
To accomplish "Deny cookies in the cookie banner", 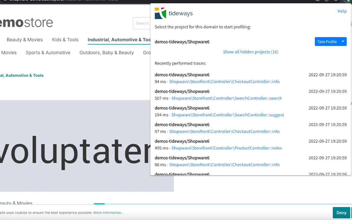I will coord(341,213).
